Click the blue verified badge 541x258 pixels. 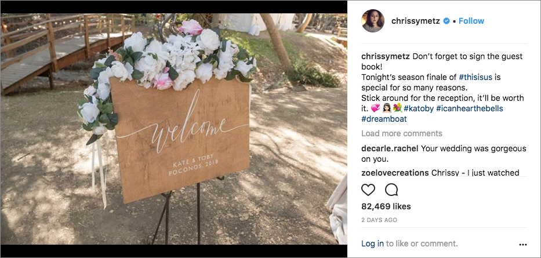pos(446,21)
